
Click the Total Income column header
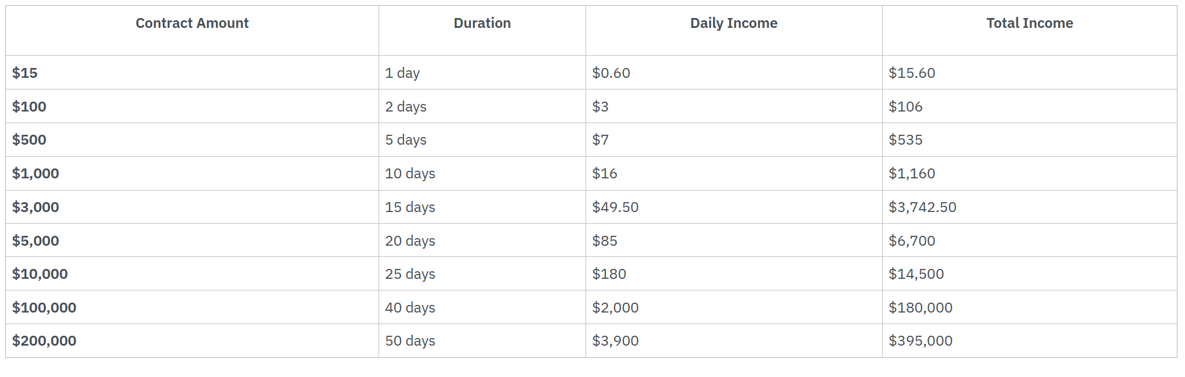click(x=1029, y=23)
